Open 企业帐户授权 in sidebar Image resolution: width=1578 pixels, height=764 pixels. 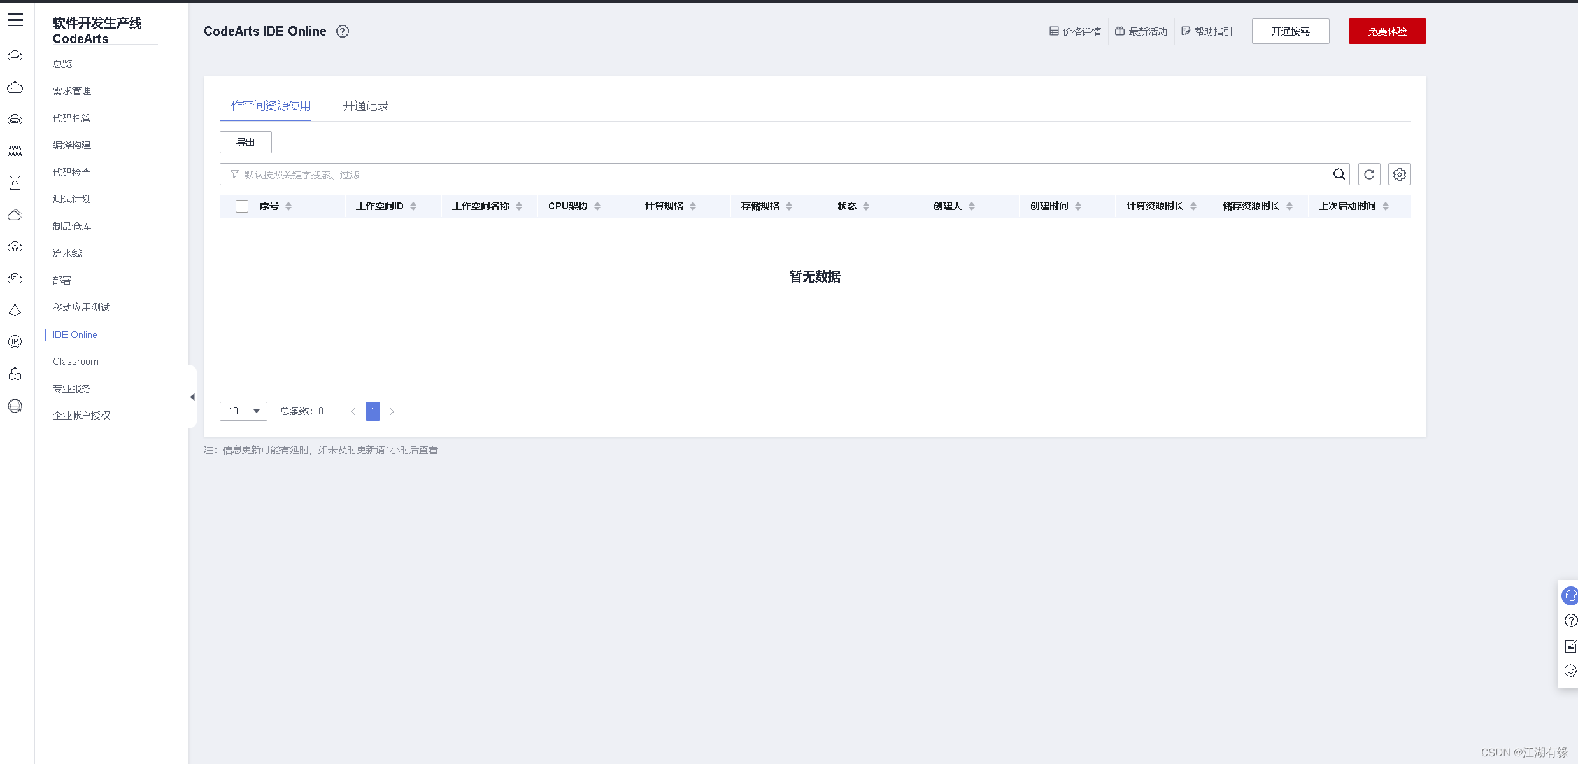(82, 416)
